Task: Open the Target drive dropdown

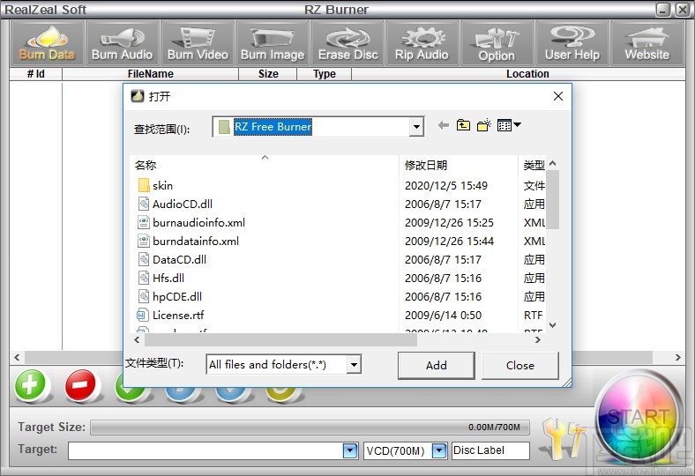Action: (350, 450)
